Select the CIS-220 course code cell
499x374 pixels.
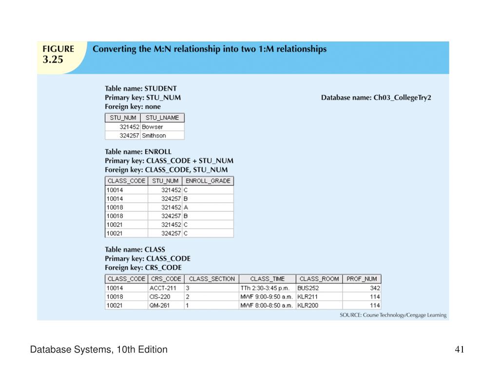[x=166, y=297]
